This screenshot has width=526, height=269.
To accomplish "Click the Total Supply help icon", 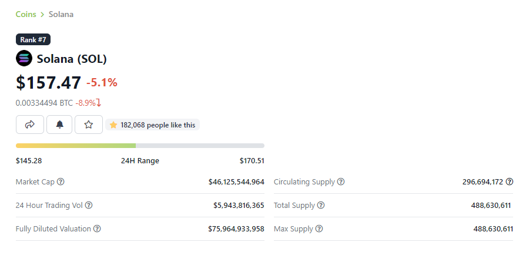I will 321,205.
